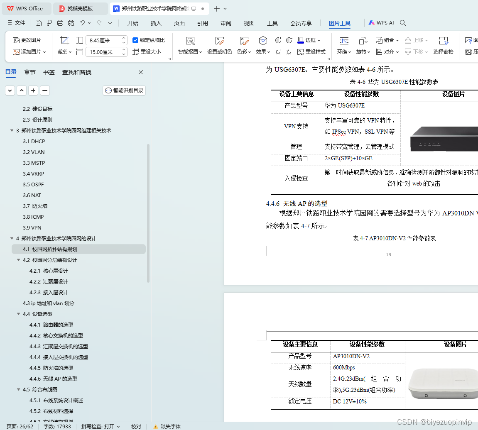Collapse 4.4 设备选型 node

(x=19, y=314)
